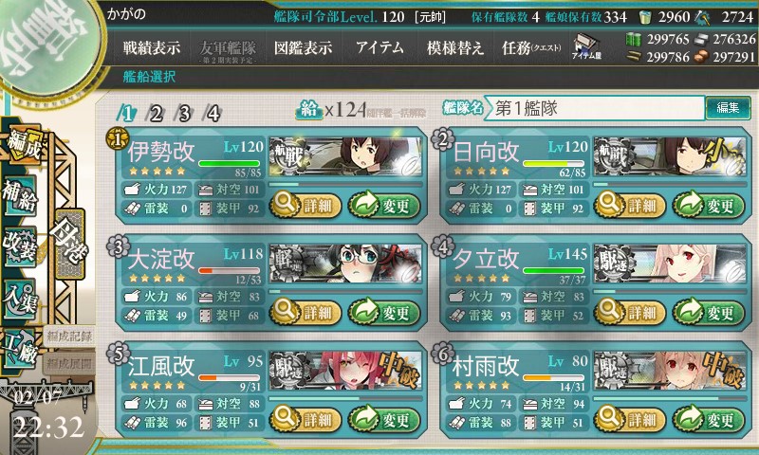Click 変更 to swap out 夕立改
Image resolution: width=759 pixels, height=455 pixels.
tap(709, 313)
